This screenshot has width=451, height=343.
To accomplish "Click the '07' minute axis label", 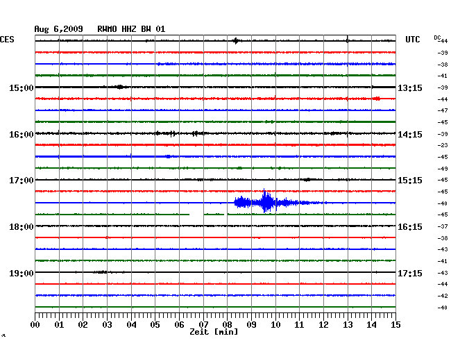I will tap(203, 325).
